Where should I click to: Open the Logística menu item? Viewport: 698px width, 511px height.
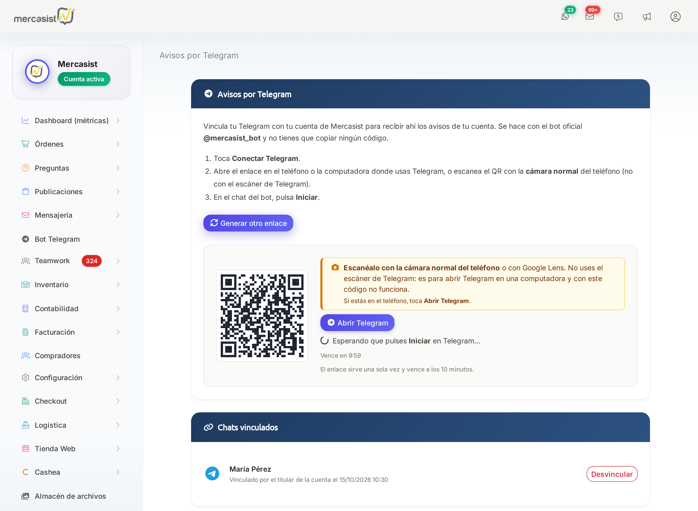(x=71, y=425)
